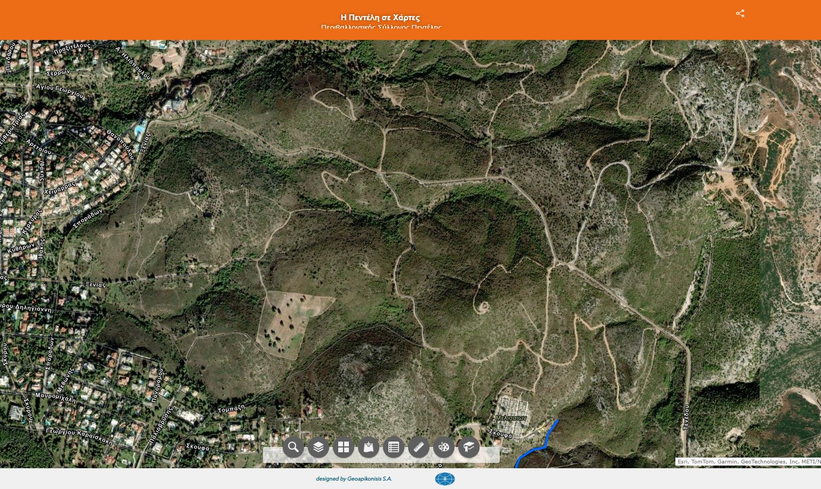Click the share icon in the header
Image resolution: width=821 pixels, height=489 pixels.
(740, 13)
